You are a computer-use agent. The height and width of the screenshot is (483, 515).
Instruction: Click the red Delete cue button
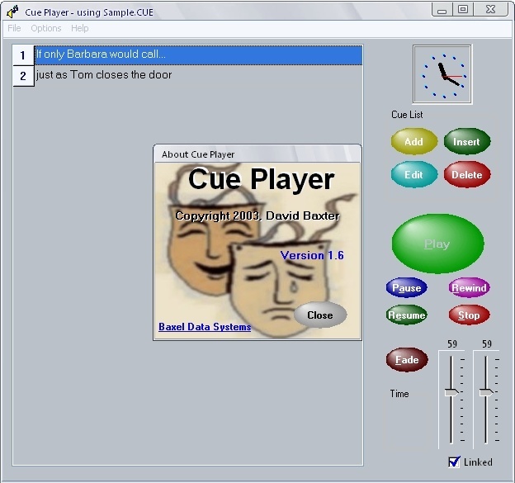[x=467, y=174]
